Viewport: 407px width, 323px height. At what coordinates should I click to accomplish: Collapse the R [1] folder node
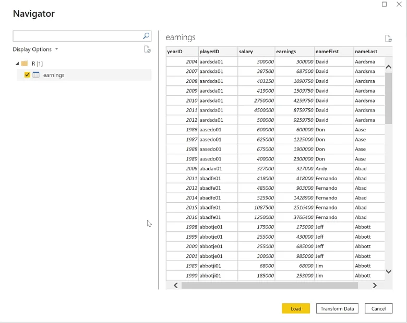(x=17, y=64)
